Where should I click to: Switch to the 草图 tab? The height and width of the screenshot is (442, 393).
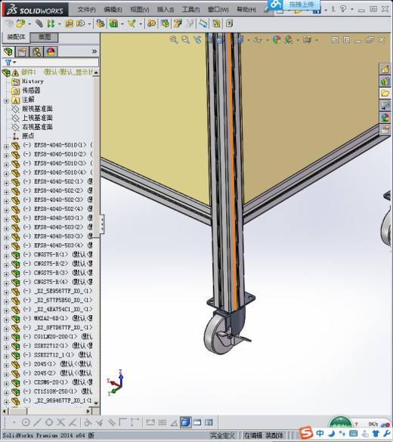45,37
